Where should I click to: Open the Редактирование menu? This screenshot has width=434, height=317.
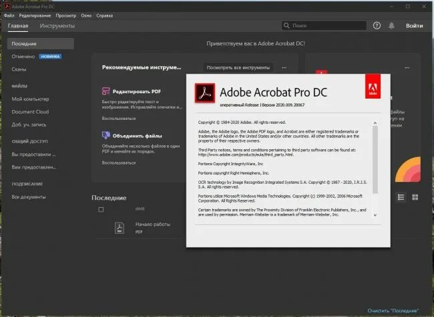(x=35, y=15)
